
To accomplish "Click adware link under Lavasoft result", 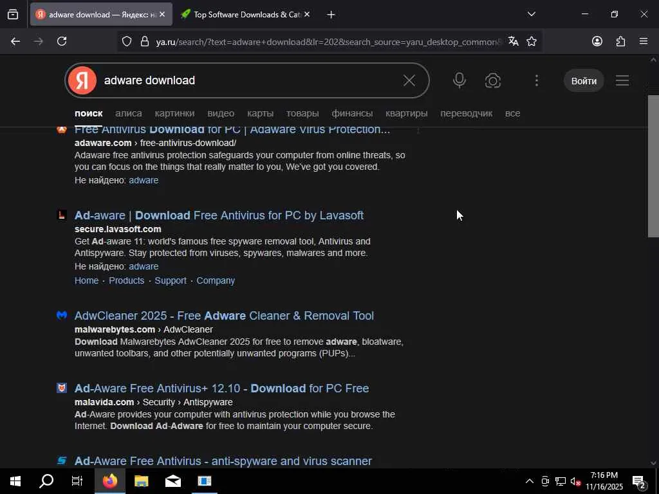I will 144,266.
